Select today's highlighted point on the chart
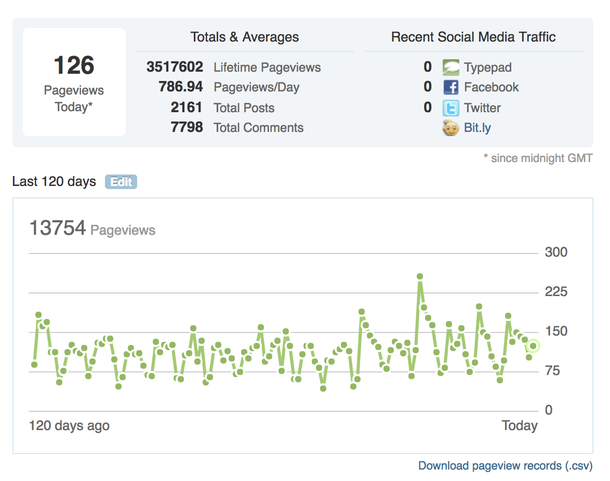This screenshot has width=610, height=481. pos(533,346)
